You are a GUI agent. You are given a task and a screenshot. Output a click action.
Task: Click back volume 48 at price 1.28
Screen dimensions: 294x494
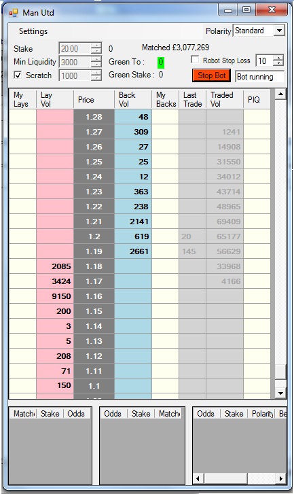click(133, 117)
